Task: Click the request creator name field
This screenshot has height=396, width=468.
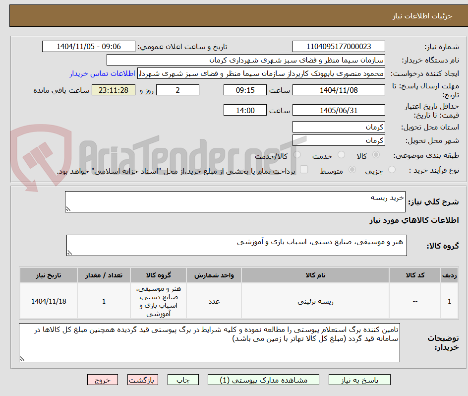Action: coord(261,73)
